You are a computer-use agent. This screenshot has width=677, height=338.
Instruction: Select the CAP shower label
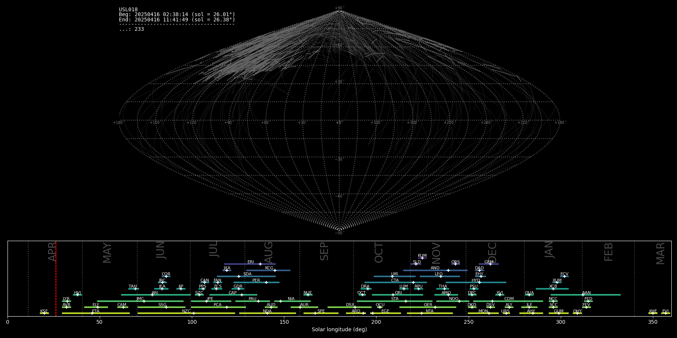tap(233, 293)
